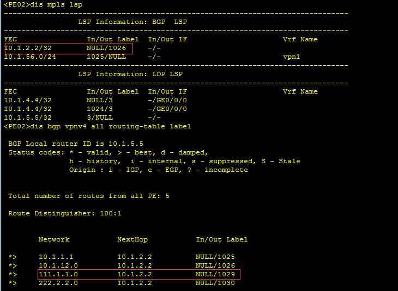
Task: Select the label NULL/1026 for 10.1.12.0
Action: click(x=215, y=265)
